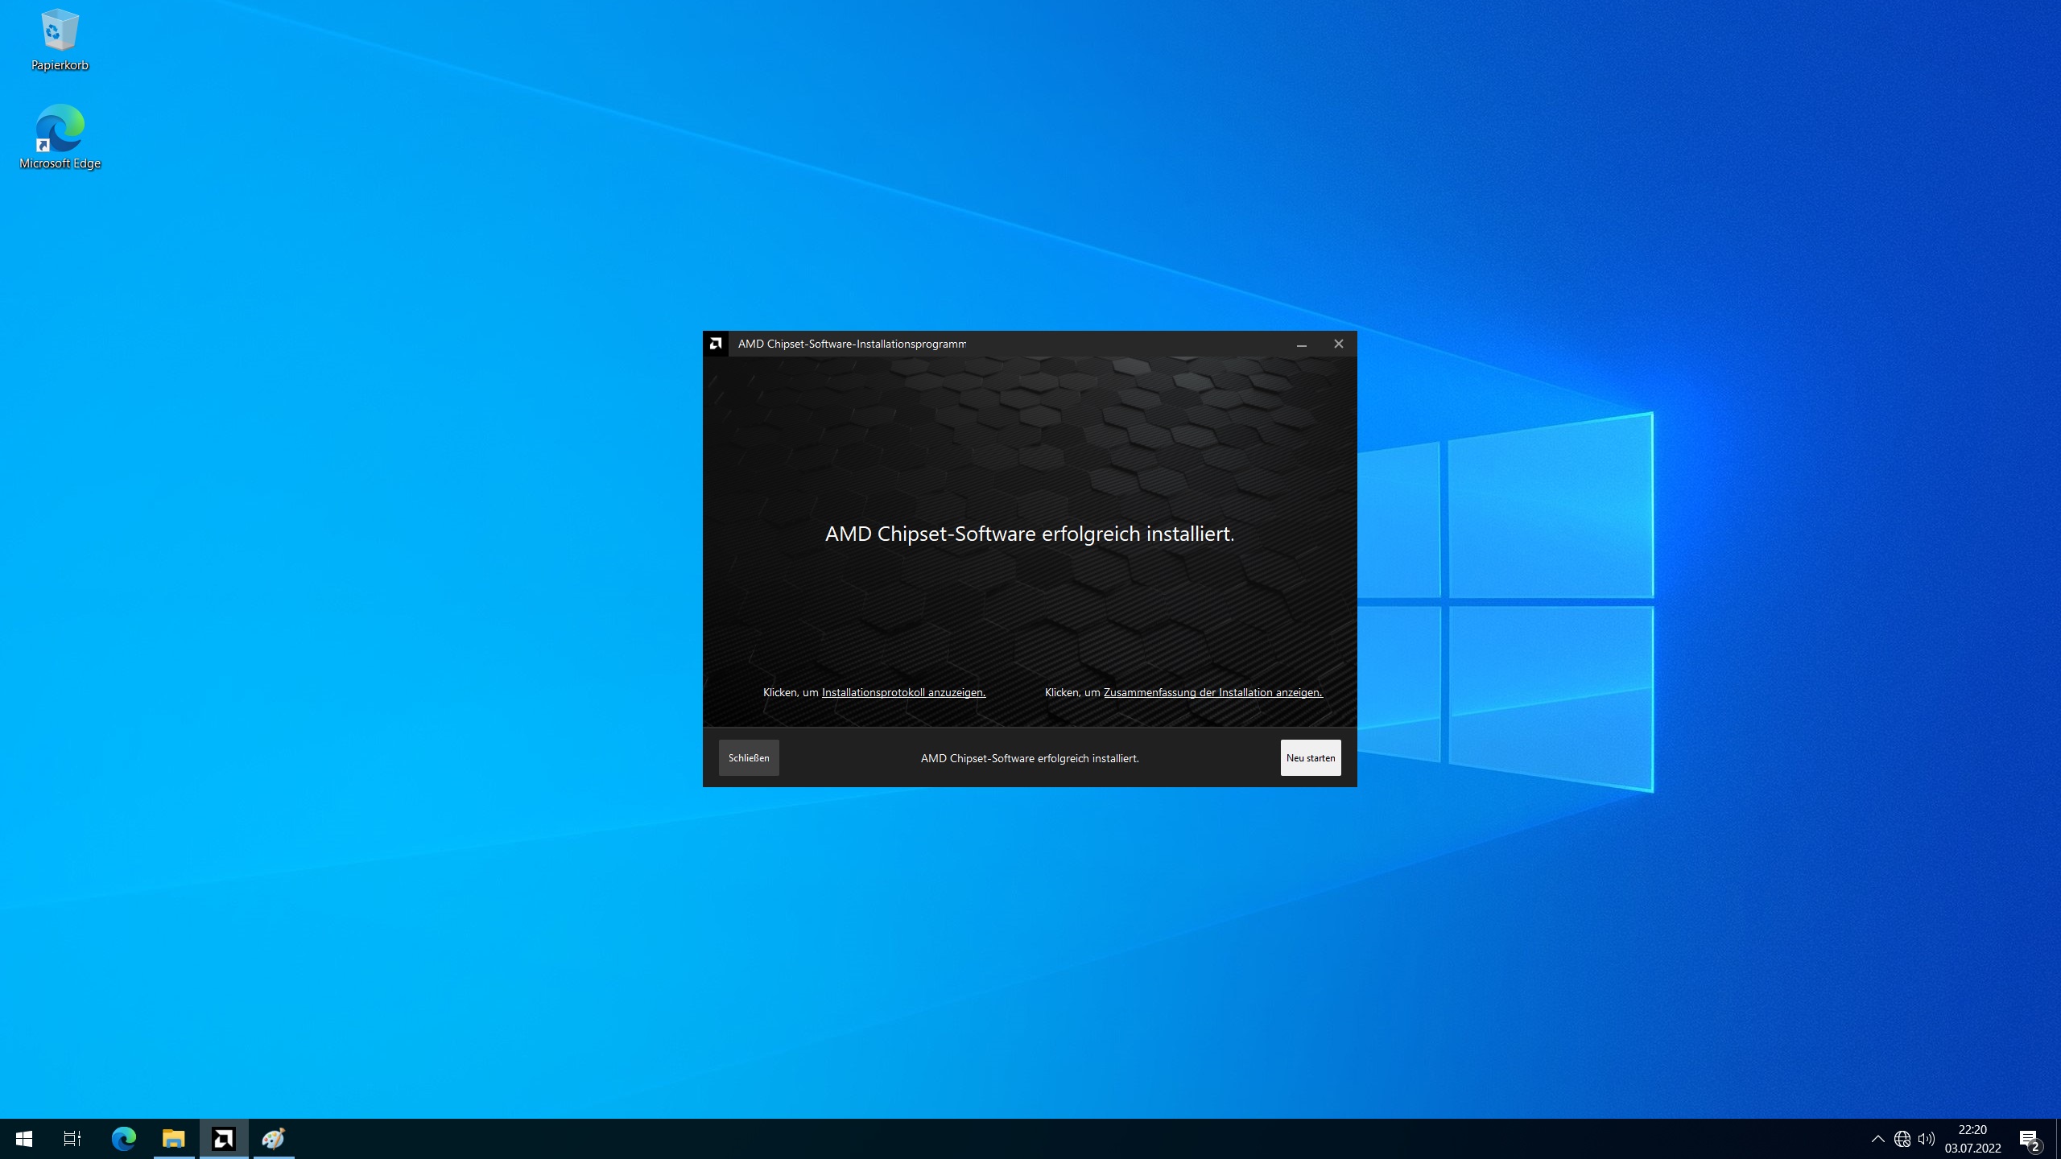This screenshot has height=1159, width=2061.
Task: Open the Windows Start menu
Action: [x=24, y=1139]
